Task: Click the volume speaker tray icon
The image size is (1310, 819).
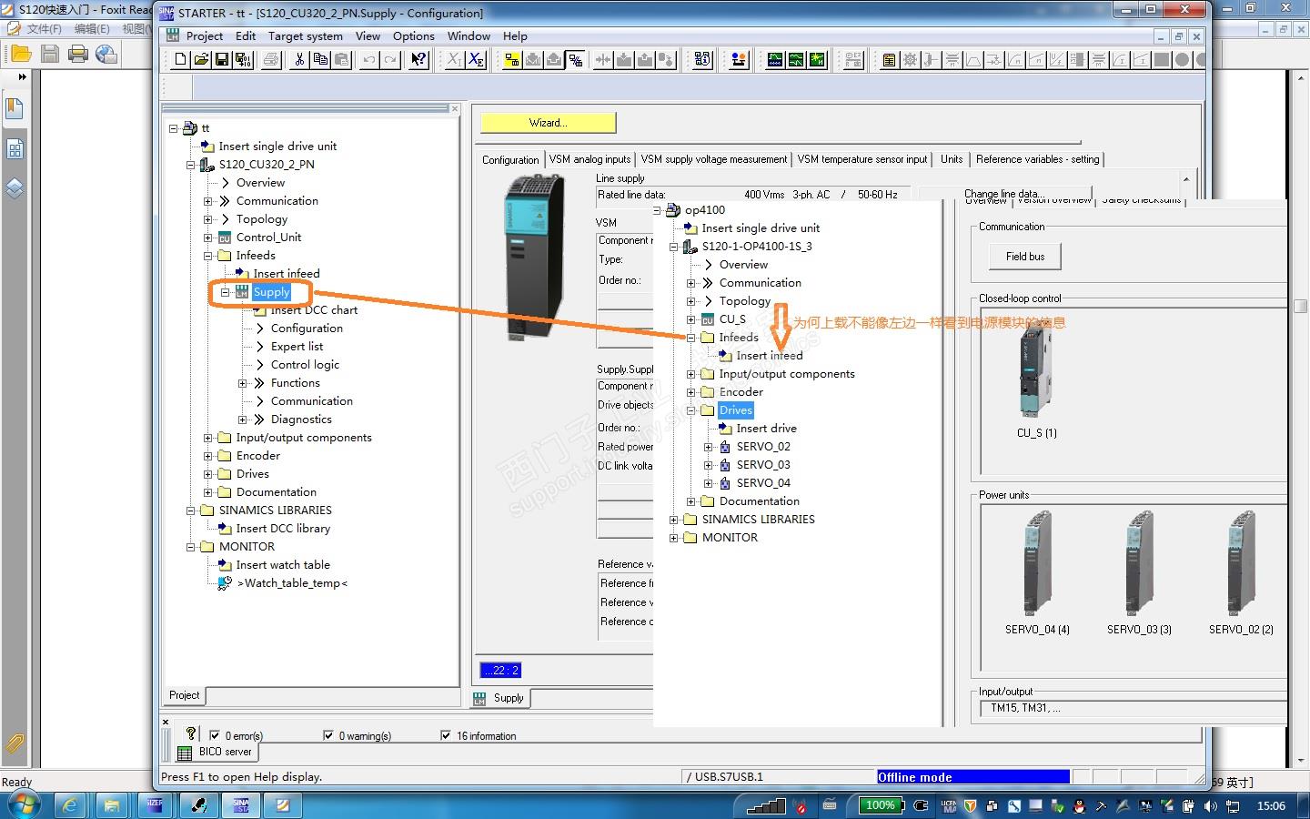Action: click(1211, 806)
